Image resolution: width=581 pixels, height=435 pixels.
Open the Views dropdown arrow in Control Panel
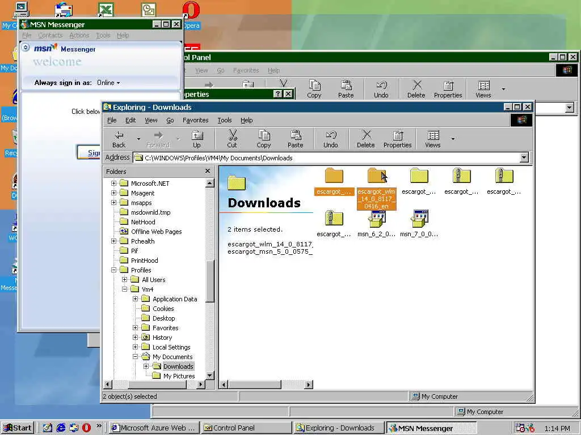(x=503, y=89)
